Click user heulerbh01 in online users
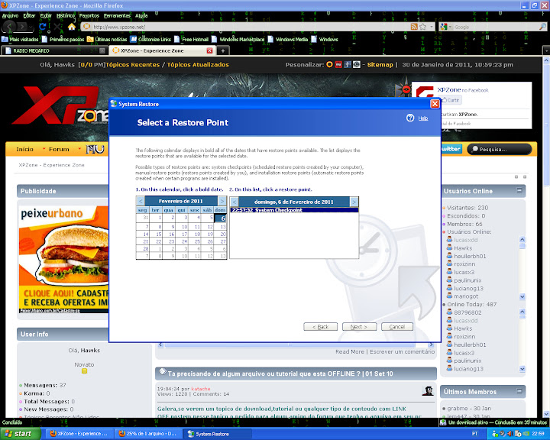The height and width of the screenshot is (440, 550). pos(470,256)
